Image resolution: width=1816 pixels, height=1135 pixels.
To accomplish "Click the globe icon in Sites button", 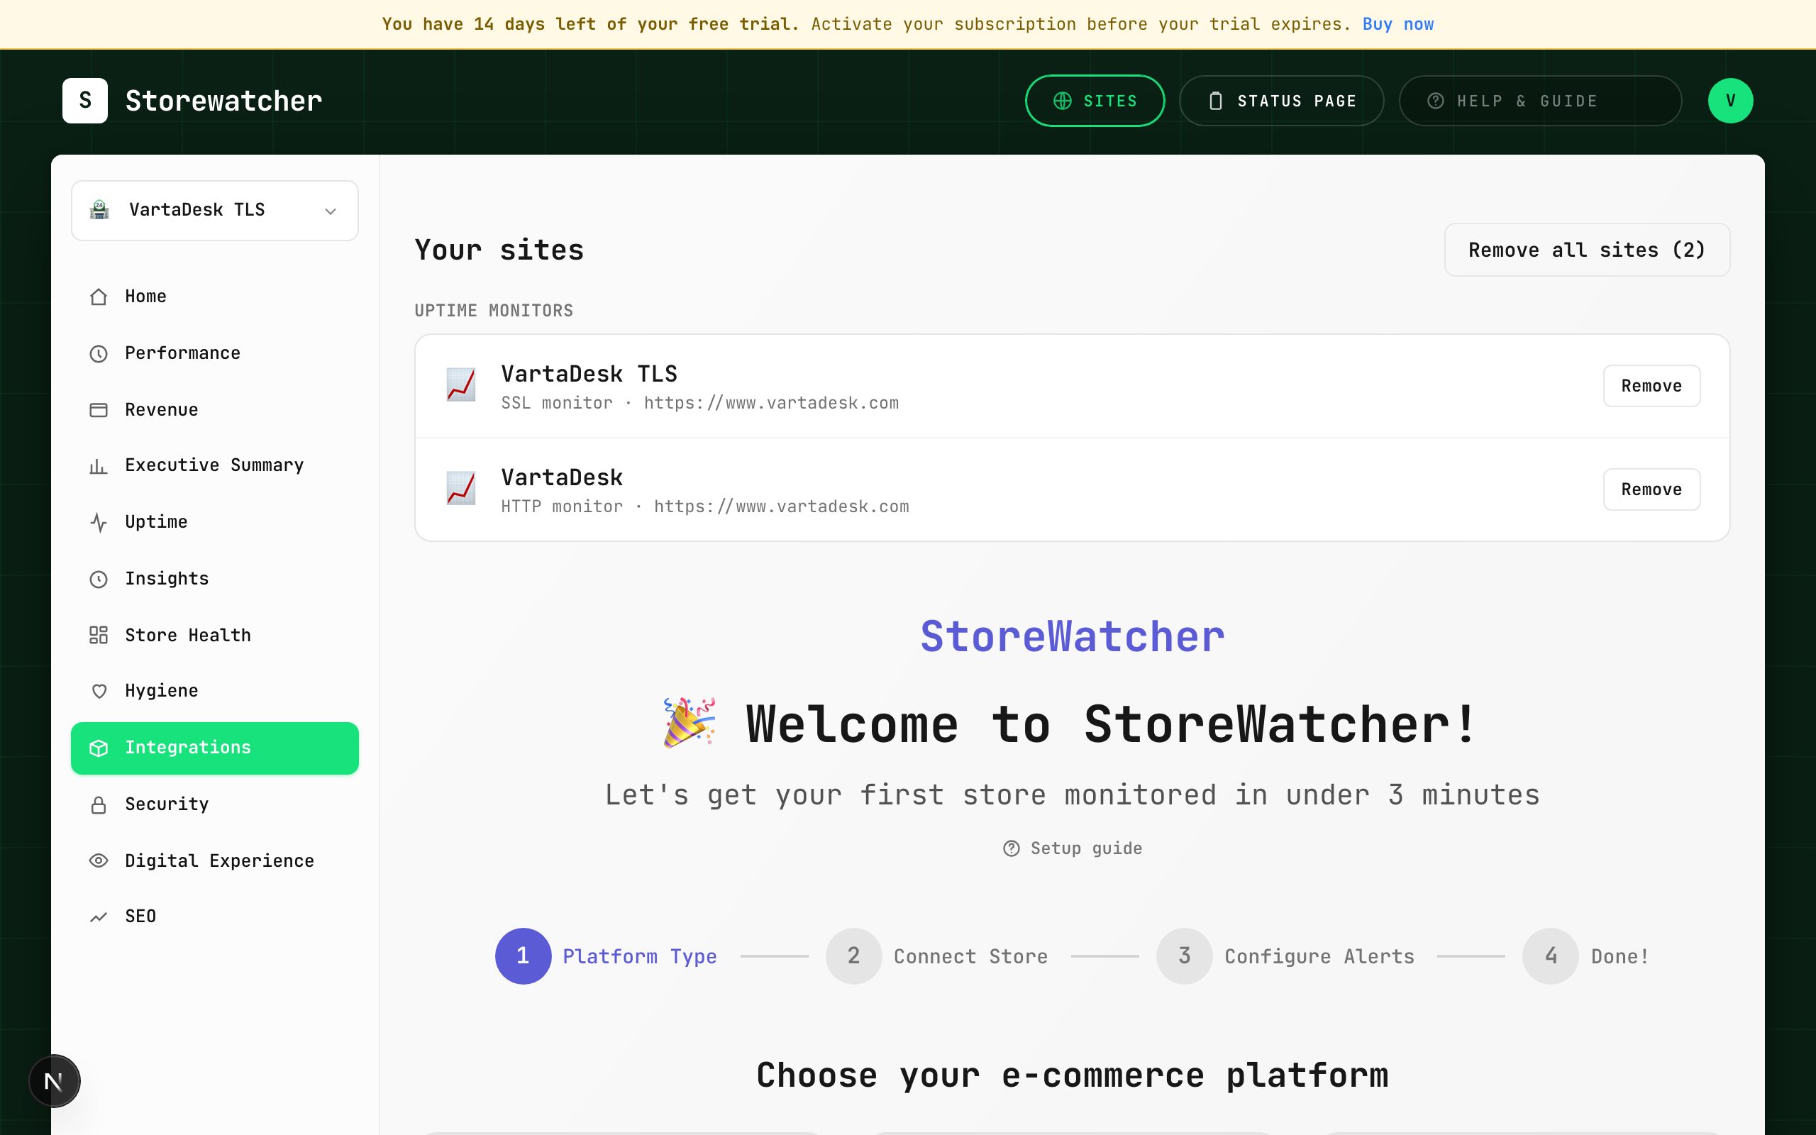I will click(x=1062, y=101).
